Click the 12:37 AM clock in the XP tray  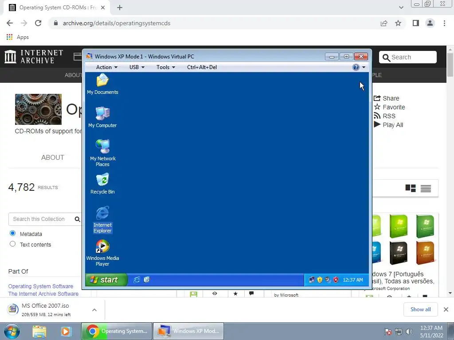click(x=352, y=280)
